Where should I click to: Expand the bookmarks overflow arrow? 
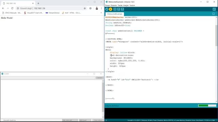point(101,13)
